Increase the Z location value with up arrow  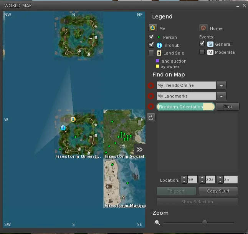point(220,178)
